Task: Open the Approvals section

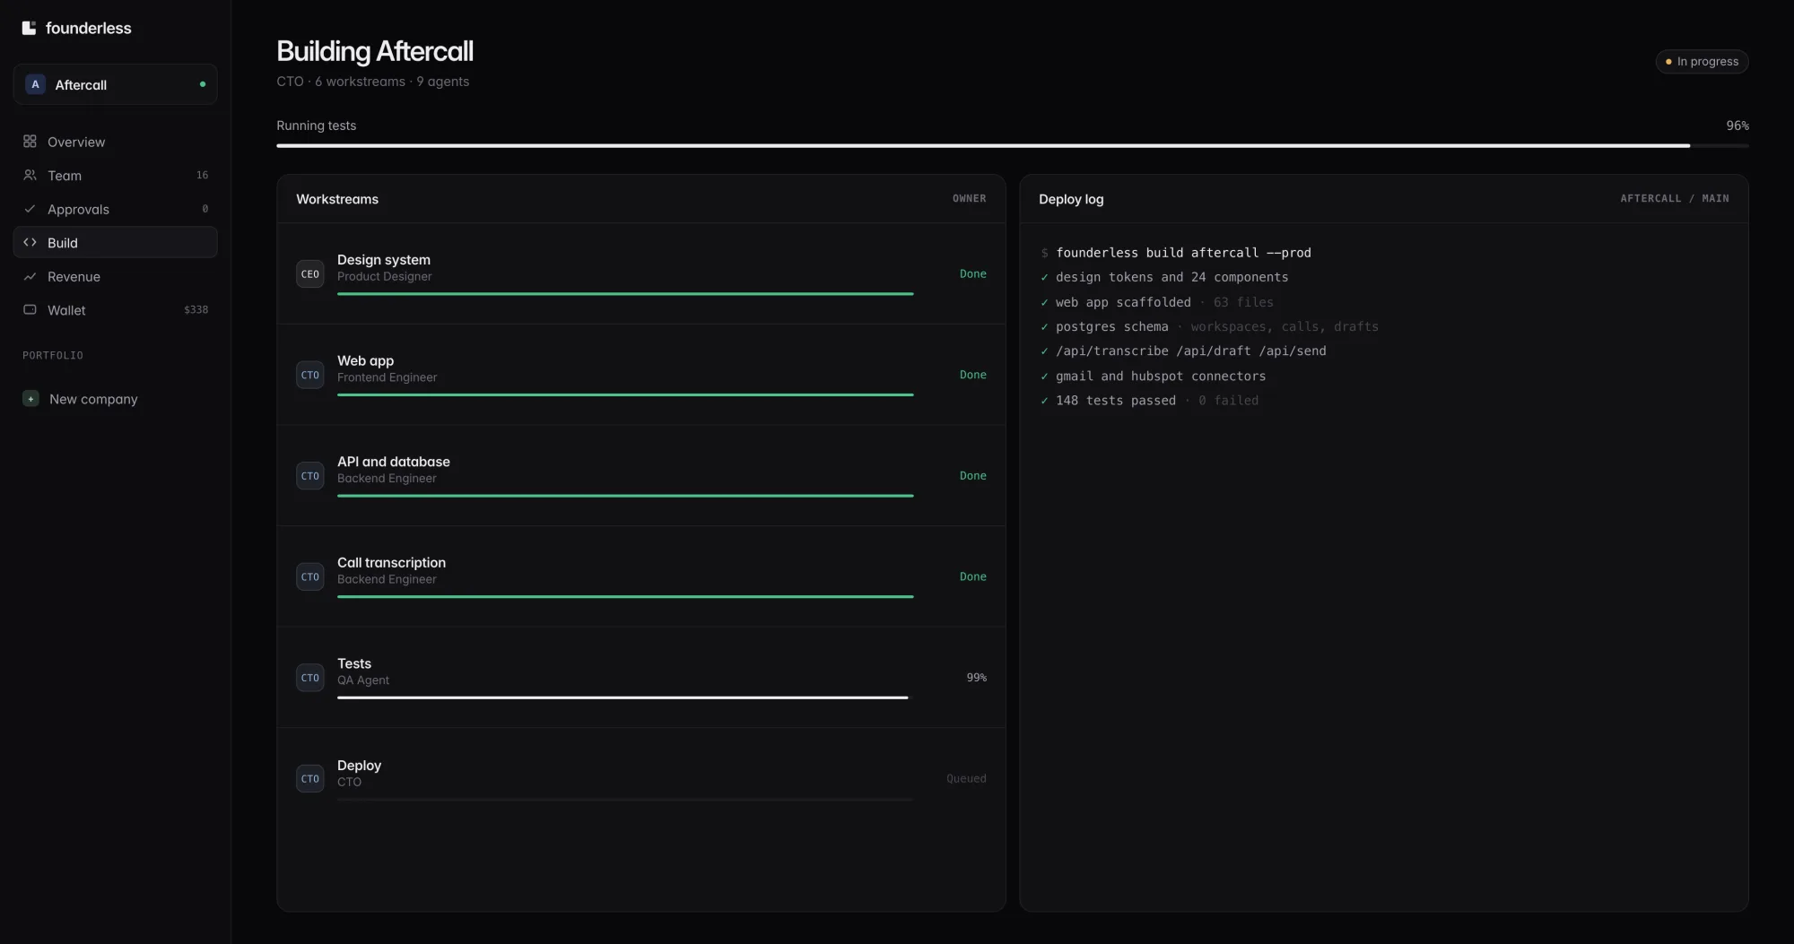Action: tap(115, 209)
